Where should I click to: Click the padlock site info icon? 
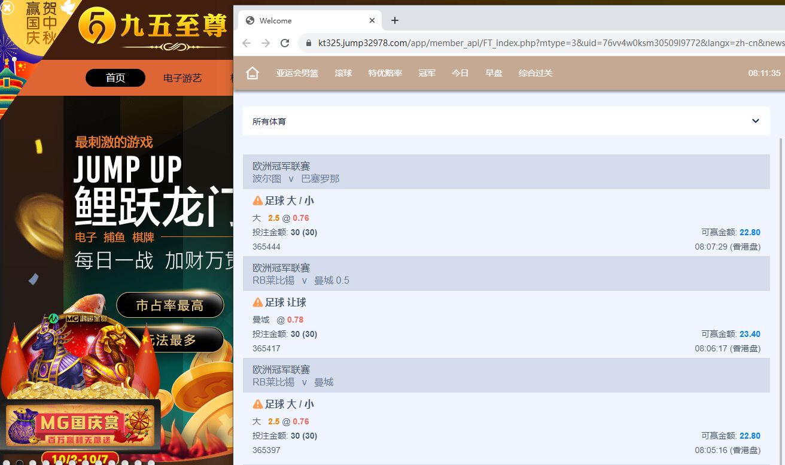[309, 43]
